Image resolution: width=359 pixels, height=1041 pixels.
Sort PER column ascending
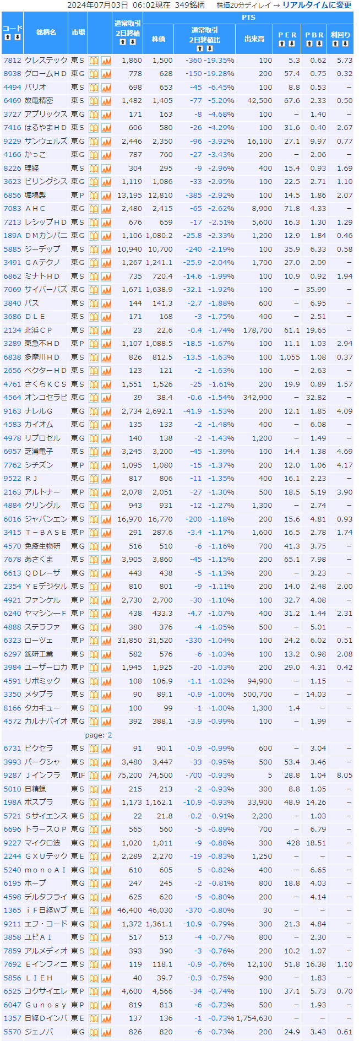pyautogui.click(x=282, y=44)
